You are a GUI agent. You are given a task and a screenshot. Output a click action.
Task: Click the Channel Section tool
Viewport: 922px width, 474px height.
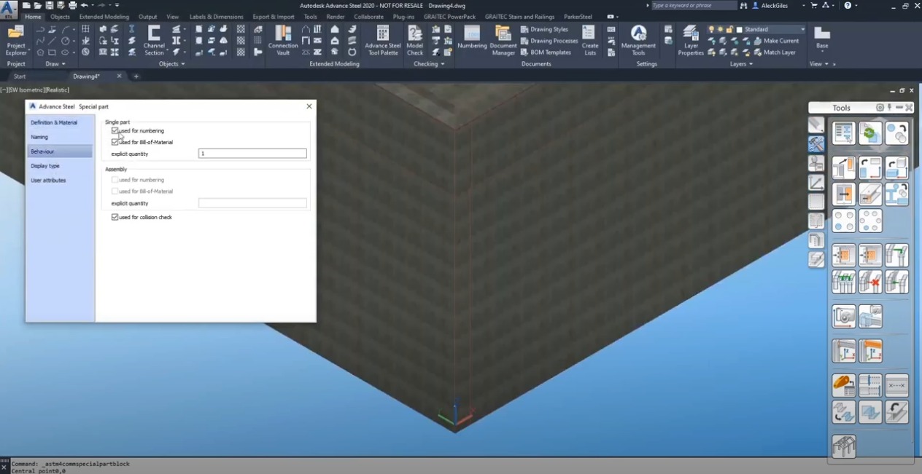[154, 40]
